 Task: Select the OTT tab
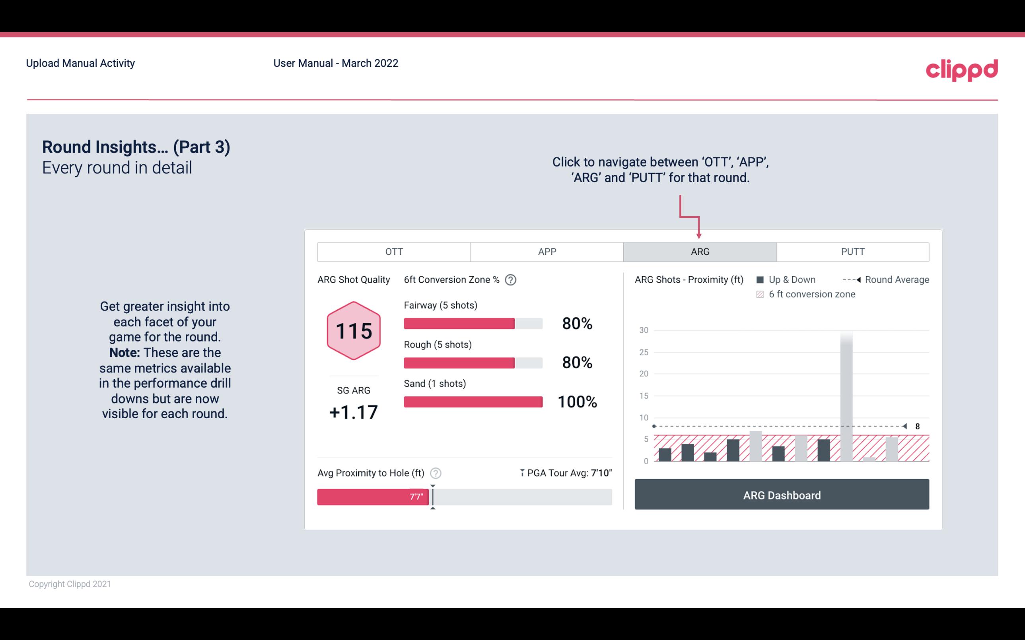395,252
